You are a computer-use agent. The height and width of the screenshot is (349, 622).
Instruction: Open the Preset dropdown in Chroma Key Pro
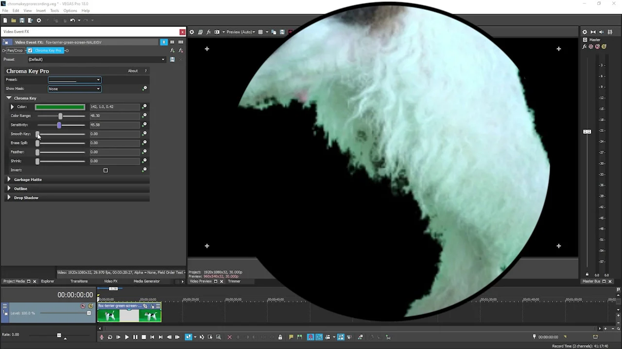pos(98,79)
